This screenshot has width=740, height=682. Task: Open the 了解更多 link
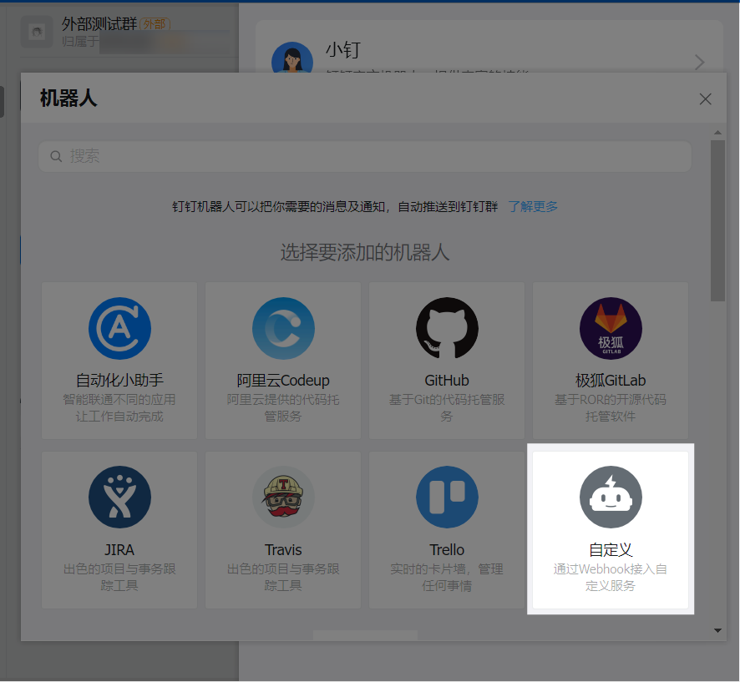pos(533,206)
